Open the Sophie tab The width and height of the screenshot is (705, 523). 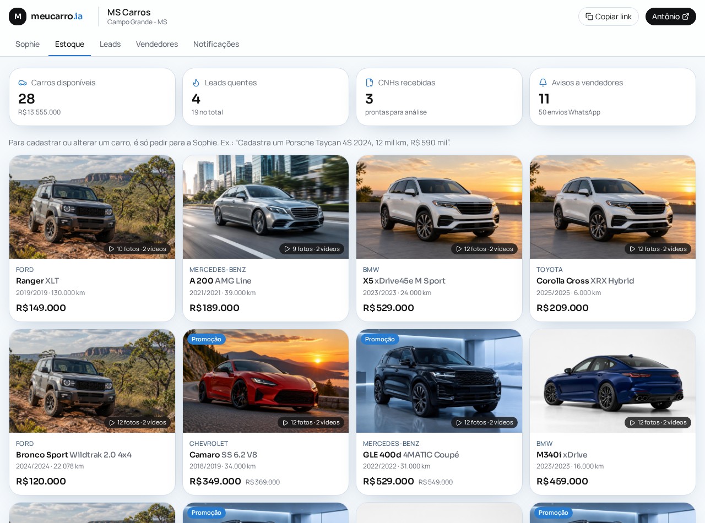(28, 44)
